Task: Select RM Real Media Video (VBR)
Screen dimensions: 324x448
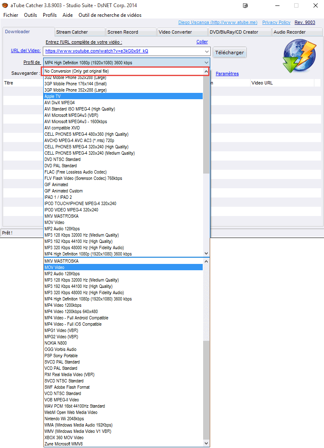Action: pos(123,374)
